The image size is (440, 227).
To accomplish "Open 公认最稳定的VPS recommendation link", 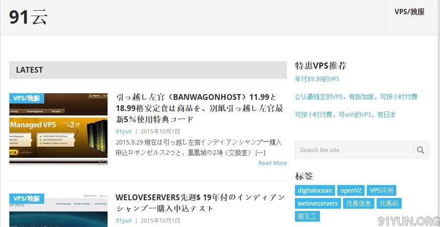I will (356, 97).
